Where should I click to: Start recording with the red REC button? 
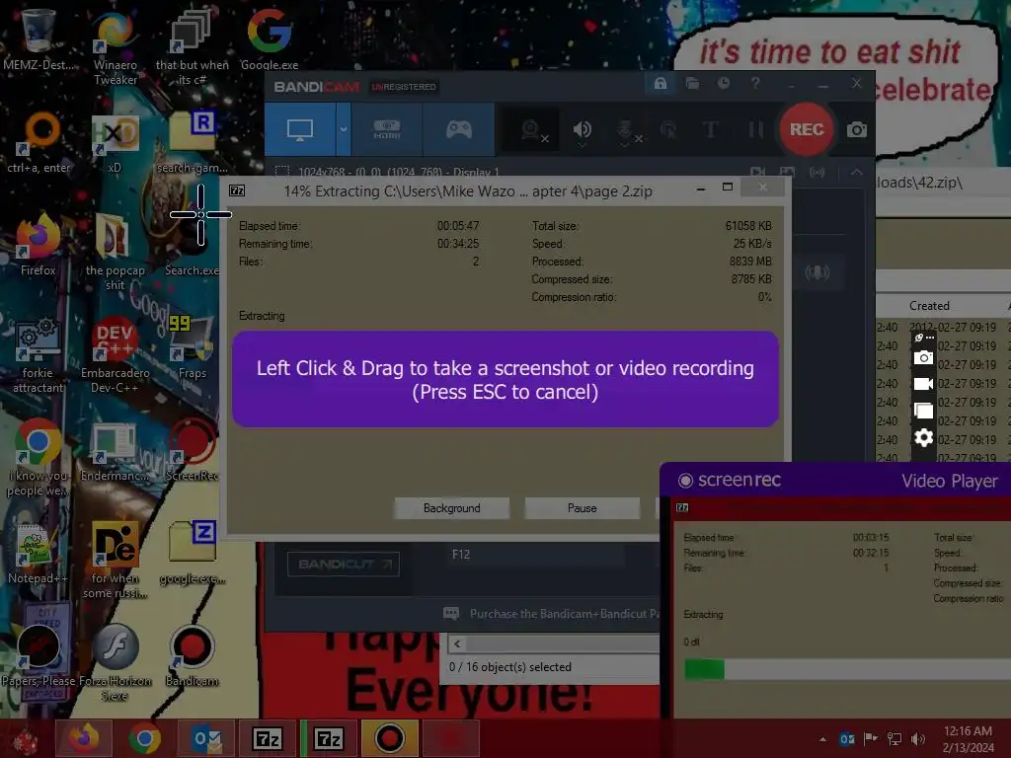(x=806, y=129)
